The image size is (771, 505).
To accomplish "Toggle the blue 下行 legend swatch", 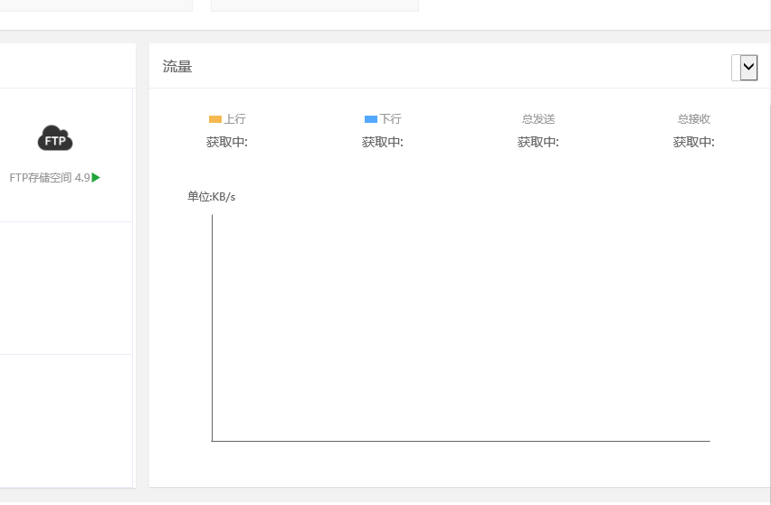I will click(x=371, y=119).
